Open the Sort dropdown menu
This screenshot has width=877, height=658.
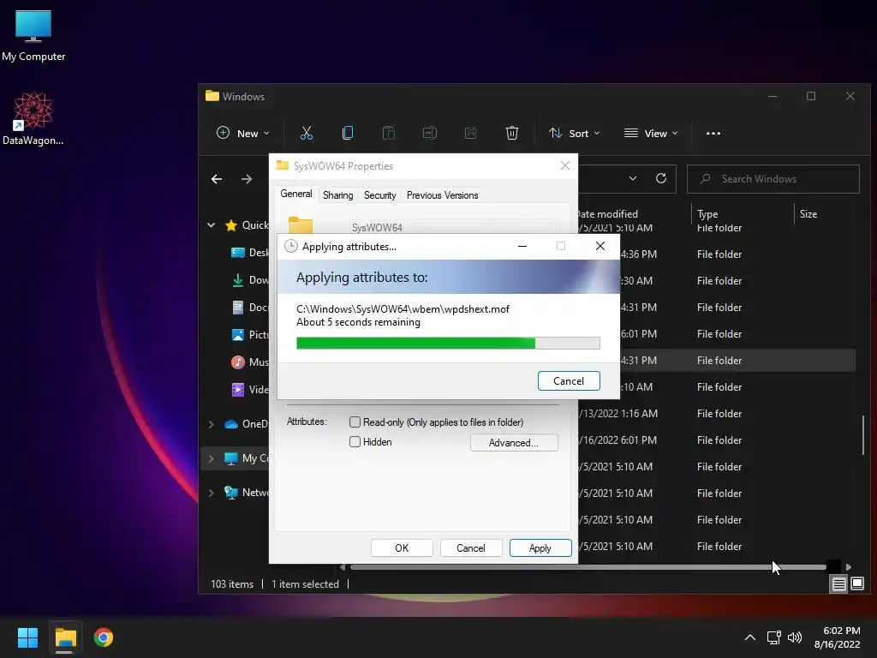[x=575, y=133]
